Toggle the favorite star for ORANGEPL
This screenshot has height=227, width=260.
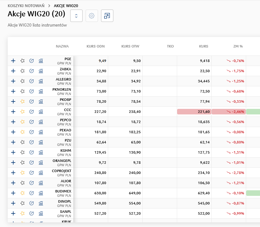22,163
